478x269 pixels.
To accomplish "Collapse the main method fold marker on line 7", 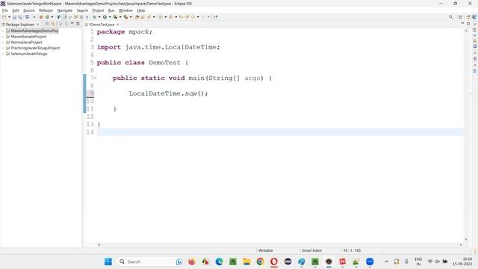I will point(96,78).
